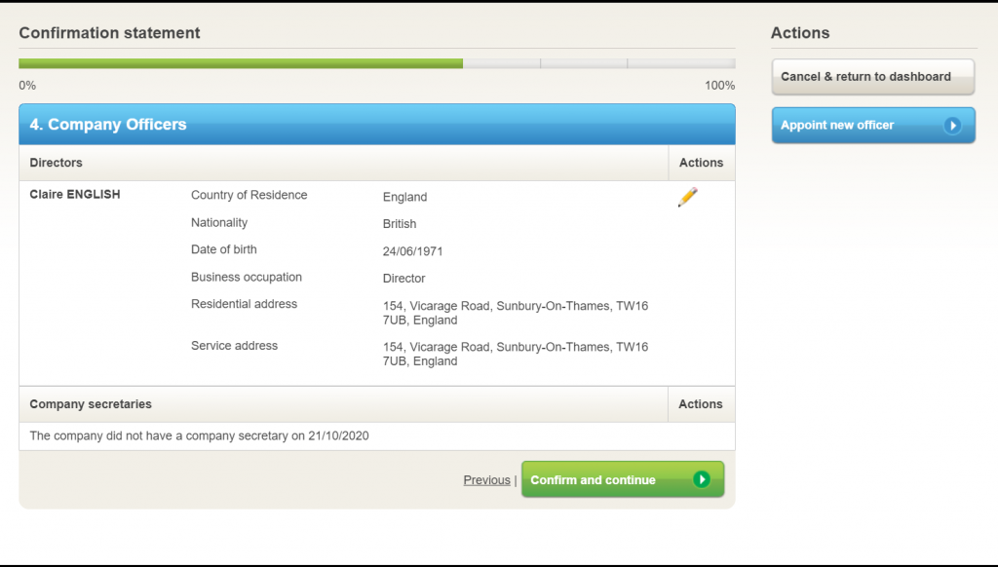Click the Service address value text

515,354
